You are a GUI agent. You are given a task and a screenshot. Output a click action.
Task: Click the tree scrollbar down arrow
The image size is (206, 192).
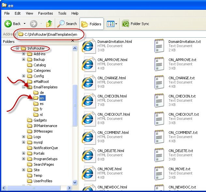[x=75, y=182]
